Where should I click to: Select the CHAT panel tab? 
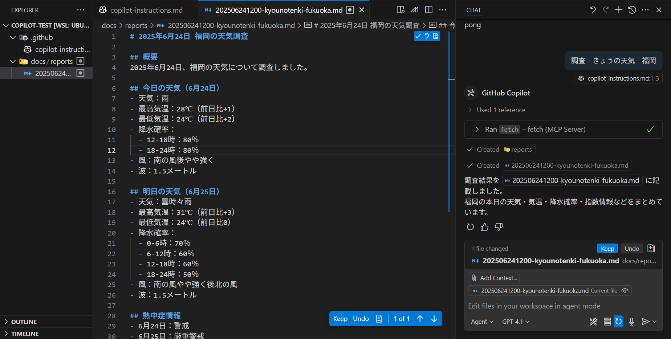(x=473, y=10)
